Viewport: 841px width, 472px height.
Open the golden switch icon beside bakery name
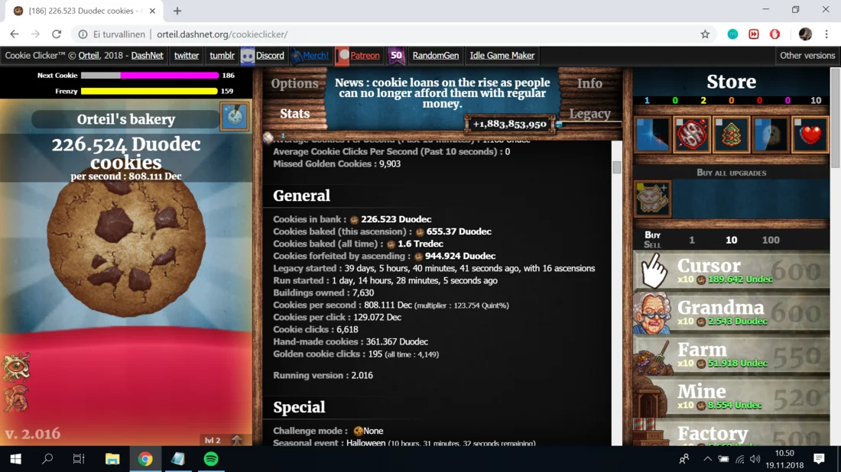235,117
